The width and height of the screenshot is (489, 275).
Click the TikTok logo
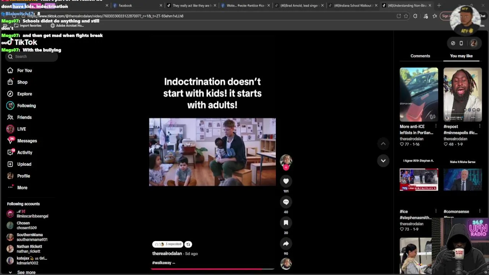pyautogui.click(x=22, y=42)
